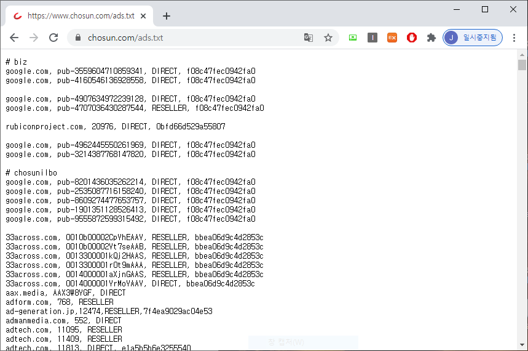Viewport: 528px width, 351px height.
Task: Click the scrollbar up arrow
Action: pyautogui.click(x=522, y=54)
